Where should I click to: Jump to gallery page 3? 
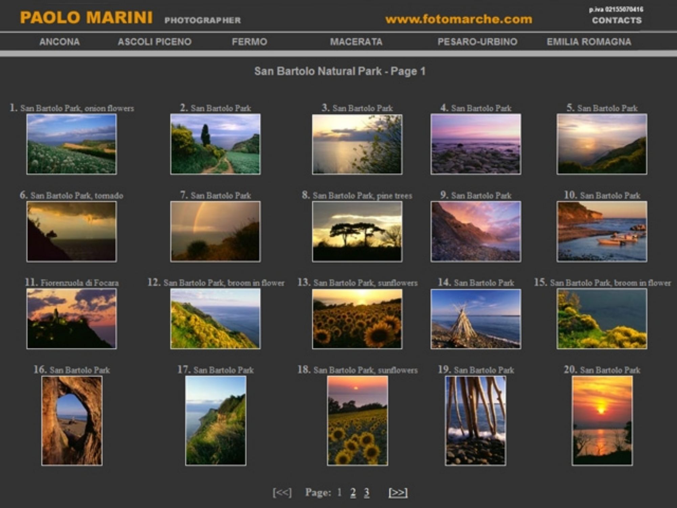367,492
